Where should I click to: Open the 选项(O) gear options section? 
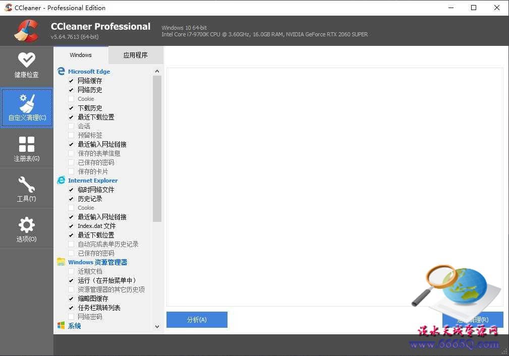tap(27, 229)
